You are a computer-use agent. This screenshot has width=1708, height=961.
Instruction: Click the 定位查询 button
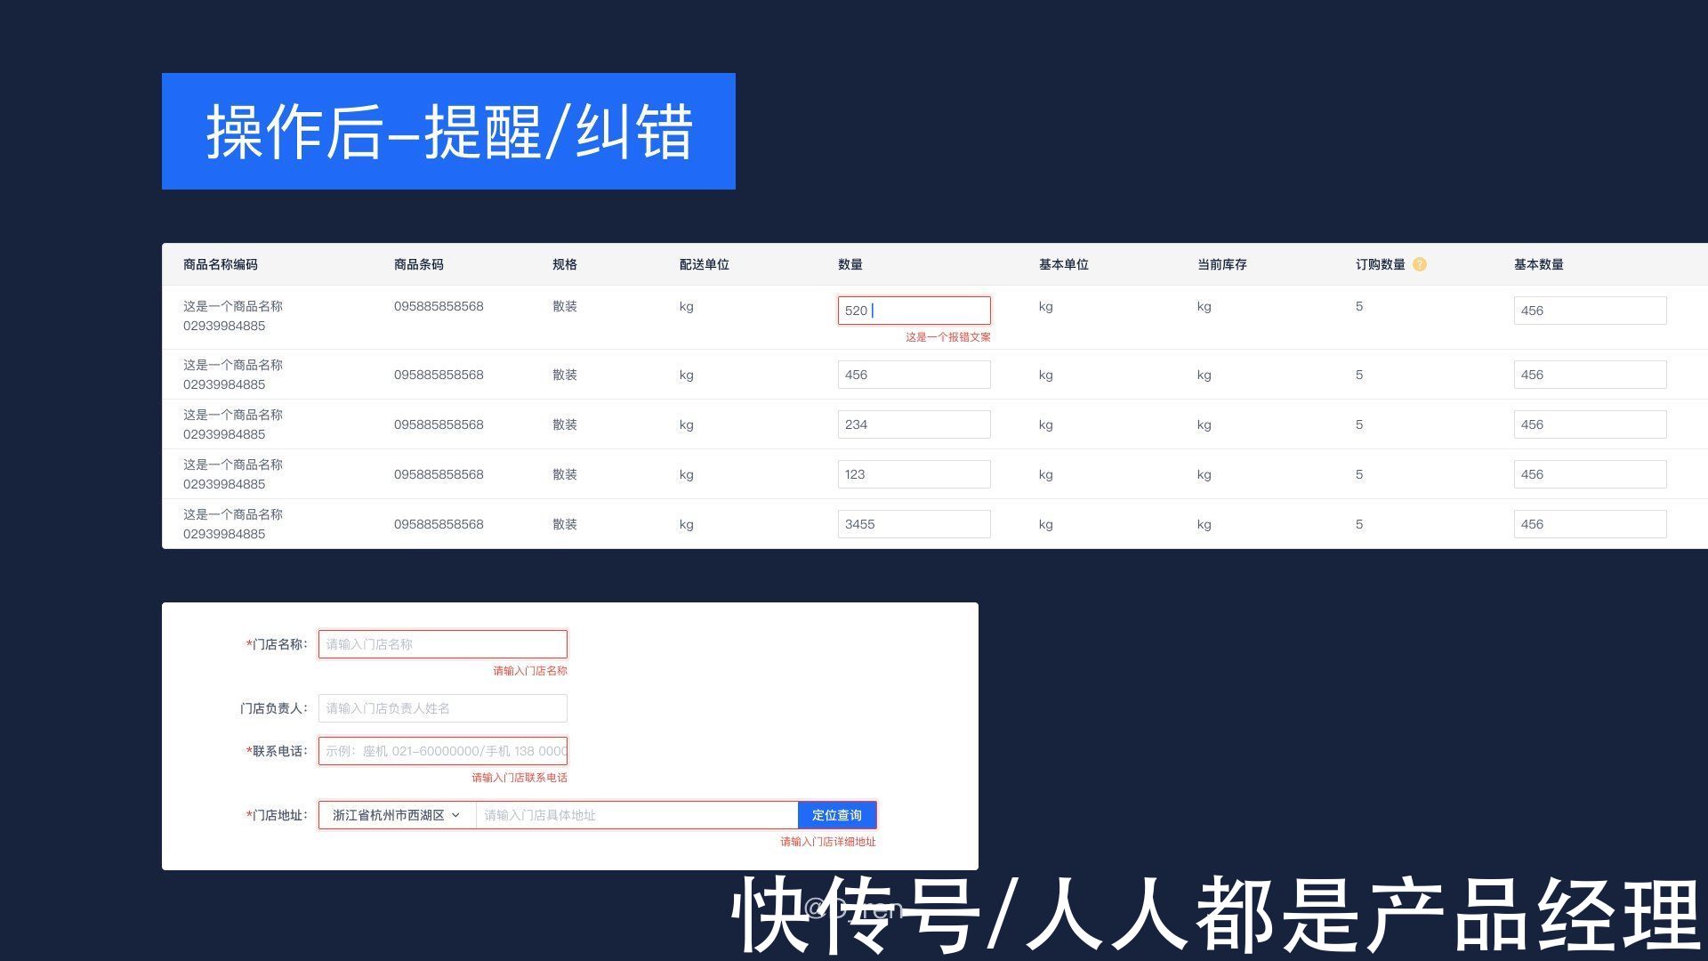837,815
